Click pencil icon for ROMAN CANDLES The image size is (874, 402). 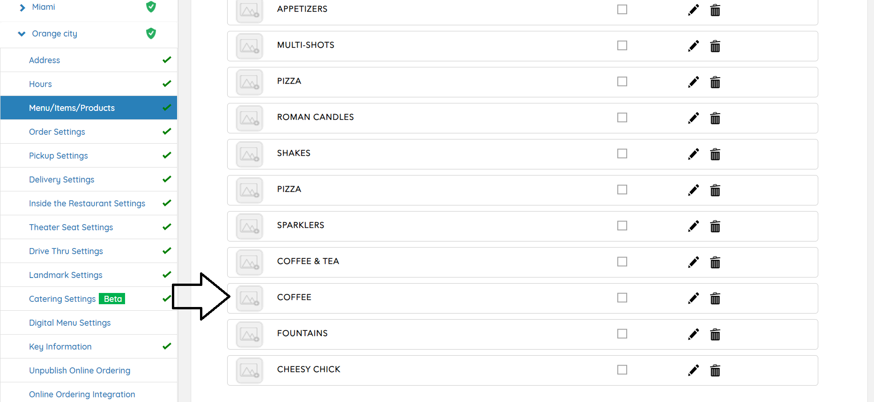coord(693,118)
